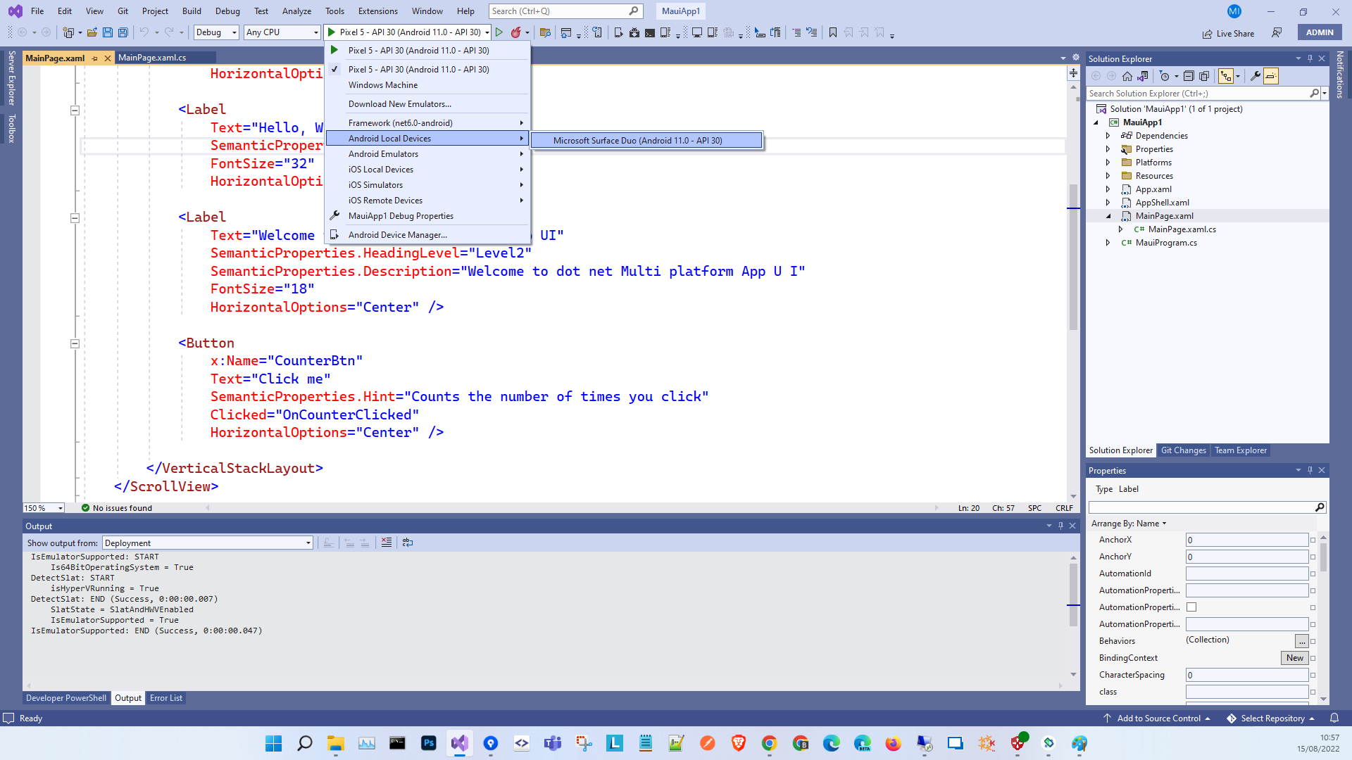Image resolution: width=1352 pixels, height=760 pixels.
Task: Expand the Dependencies node in Solution Explorer
Action: point(1108,136)
